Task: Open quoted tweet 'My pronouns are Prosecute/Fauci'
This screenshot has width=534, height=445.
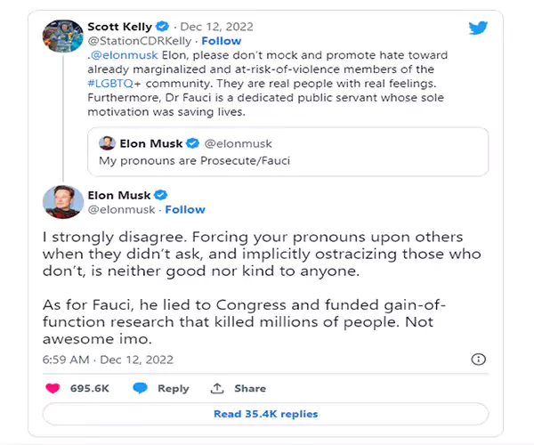Action: (x=288, y=152)
